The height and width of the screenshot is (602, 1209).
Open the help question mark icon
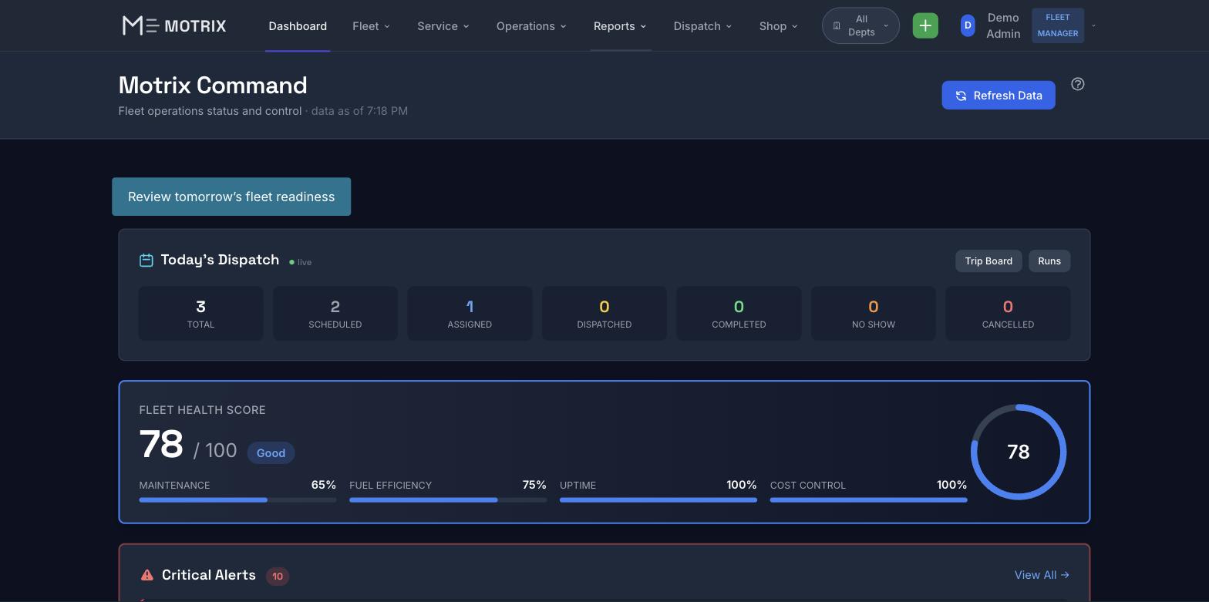pos(1078,84)
